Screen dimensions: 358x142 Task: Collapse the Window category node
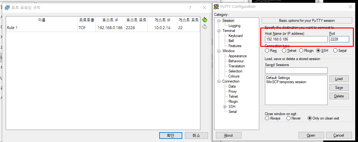219,51
